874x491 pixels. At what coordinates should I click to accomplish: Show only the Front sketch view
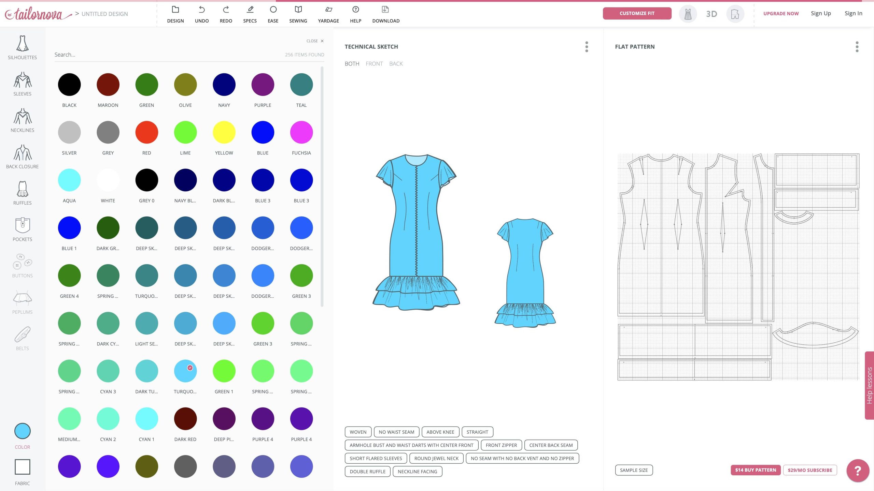374,64
